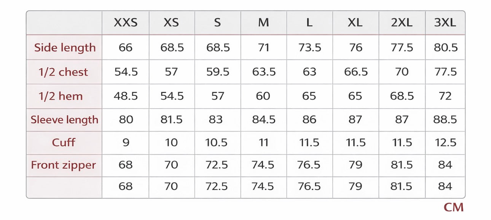Viewport: 491px width, 220px height.
Task: Click the Front zipper row label
Action: pos(64,165)
